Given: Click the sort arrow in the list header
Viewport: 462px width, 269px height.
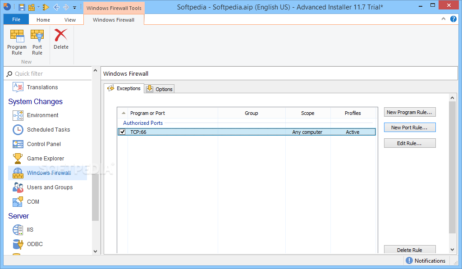Looking at the screenshot, I should tap(124, 113).
